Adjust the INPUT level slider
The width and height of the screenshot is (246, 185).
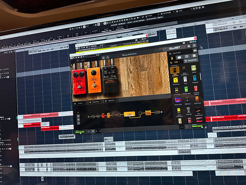pyautogui.click(x=80, y=133)
